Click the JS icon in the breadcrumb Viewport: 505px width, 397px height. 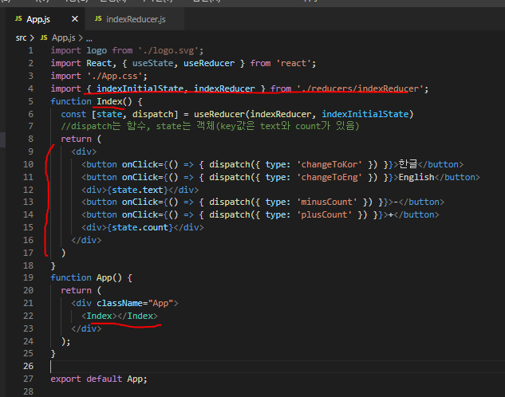[x=44, y=37]
